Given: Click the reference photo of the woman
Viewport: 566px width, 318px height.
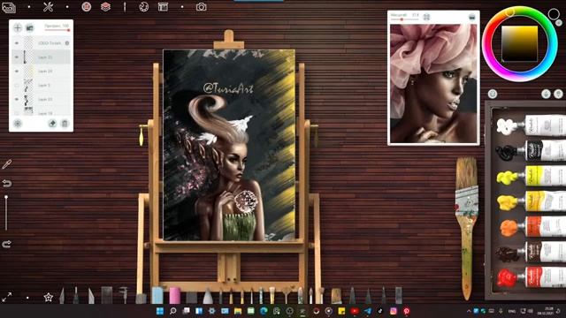Looking at the screenshot, I should [433, 83].
